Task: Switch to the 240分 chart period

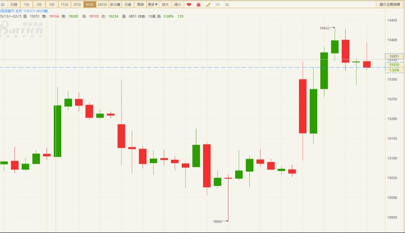Action: [102, 4]
